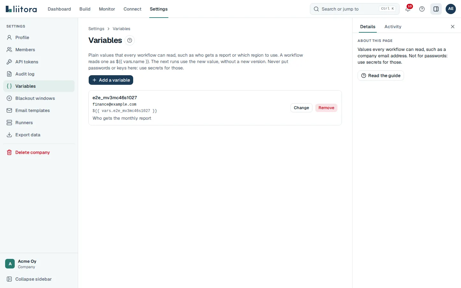Select Variables in the settings sidebar
461x288 pixels.
click(39, 86)
